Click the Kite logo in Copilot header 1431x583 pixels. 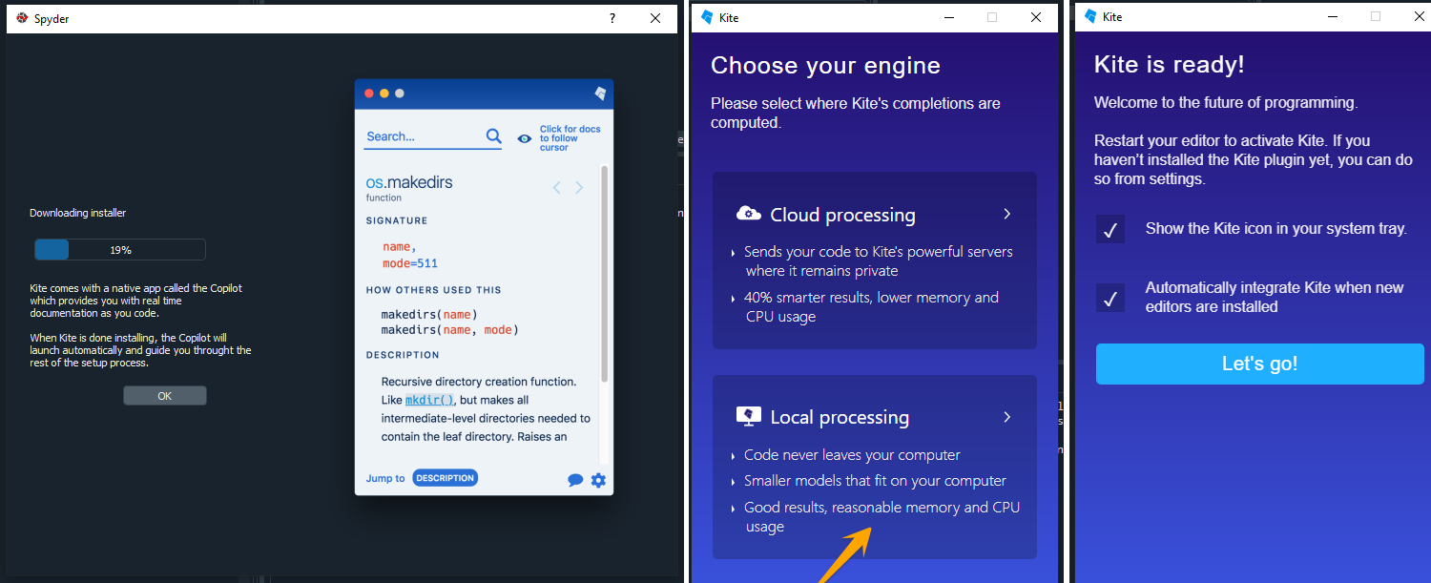click(x=600, y=94)
